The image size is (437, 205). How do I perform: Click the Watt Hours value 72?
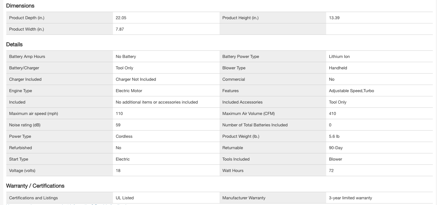[331, 170]
